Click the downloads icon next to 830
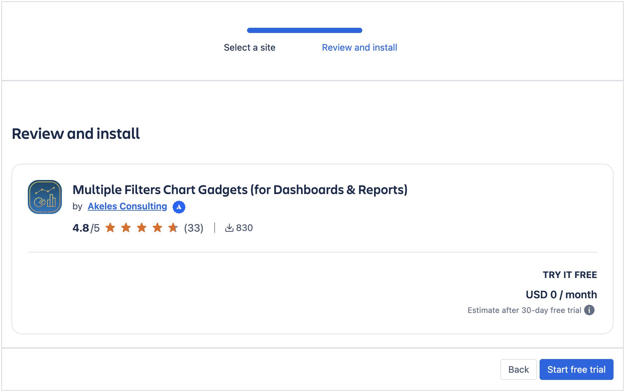This screenshot has width=625, height=392. (x=229, y=228)
